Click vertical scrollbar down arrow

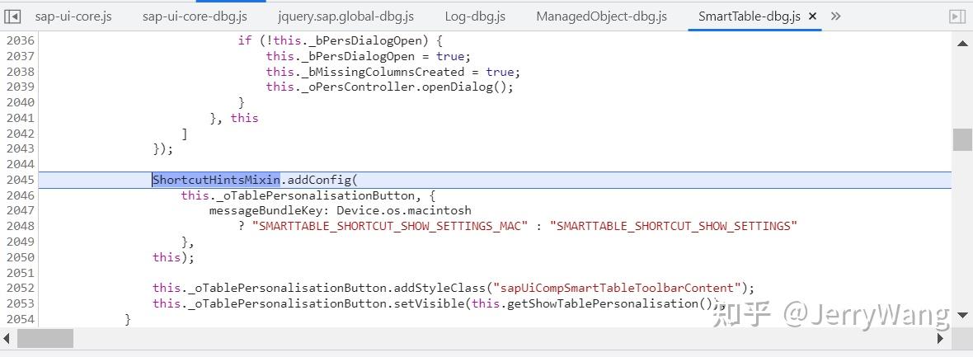(962, 314)
